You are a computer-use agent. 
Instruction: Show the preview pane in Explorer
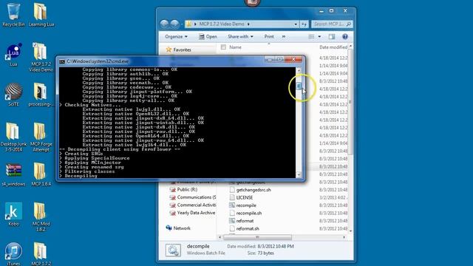[x=332, y=36]
